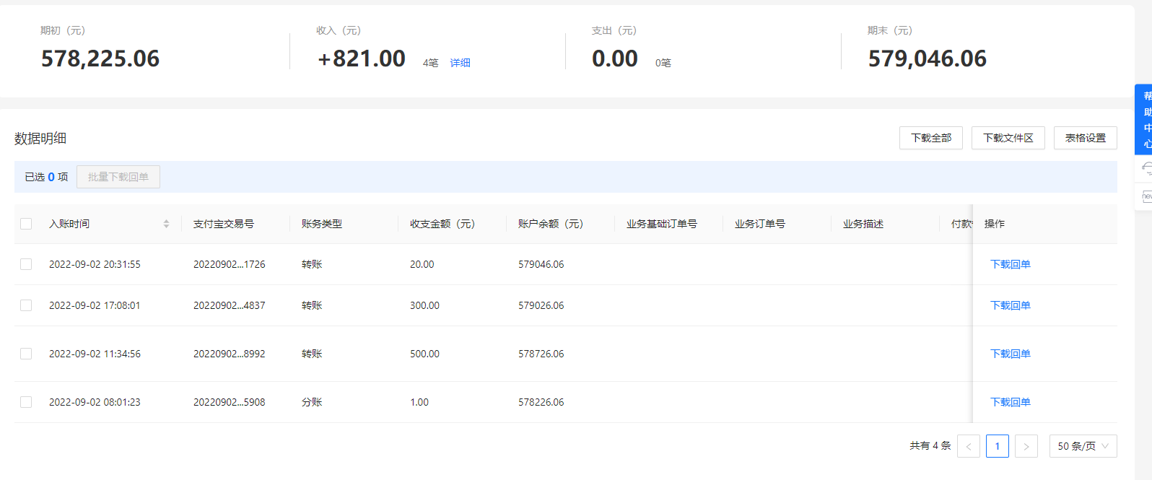Image resolution: width=1152 pixels, height=480 pixels.
Task: Tick the checkbox for 08:01:23 分账 row
Action: (x=26, y=402)
